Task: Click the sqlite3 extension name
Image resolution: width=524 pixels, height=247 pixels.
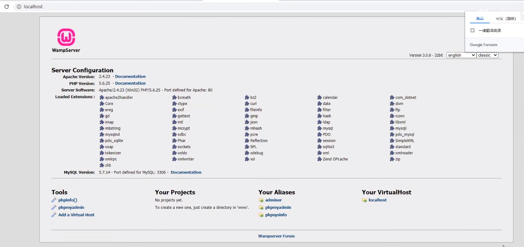Action: tap(328, 147)
